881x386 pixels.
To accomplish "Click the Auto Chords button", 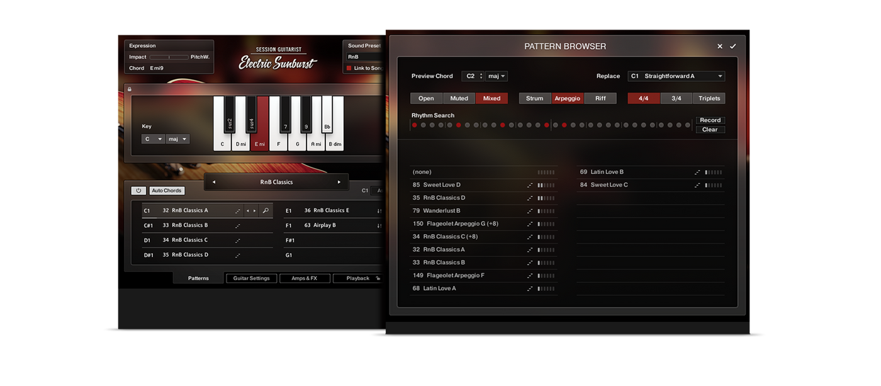I will [x=167, y=190].
